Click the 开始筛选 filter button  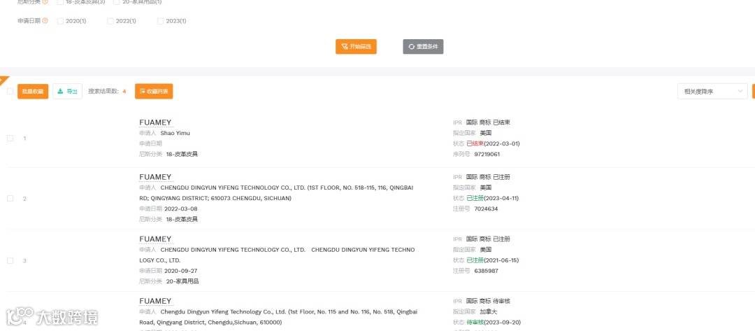coord(356,47)
